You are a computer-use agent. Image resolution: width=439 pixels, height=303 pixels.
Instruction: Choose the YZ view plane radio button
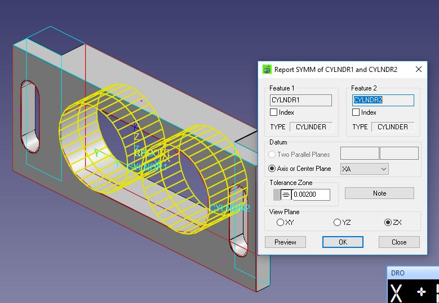tap(338, 223)
